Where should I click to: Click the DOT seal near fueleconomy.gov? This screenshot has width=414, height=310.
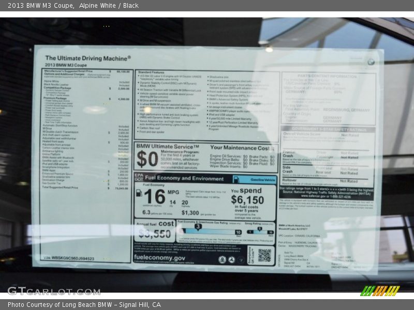[x=231, y=259]
